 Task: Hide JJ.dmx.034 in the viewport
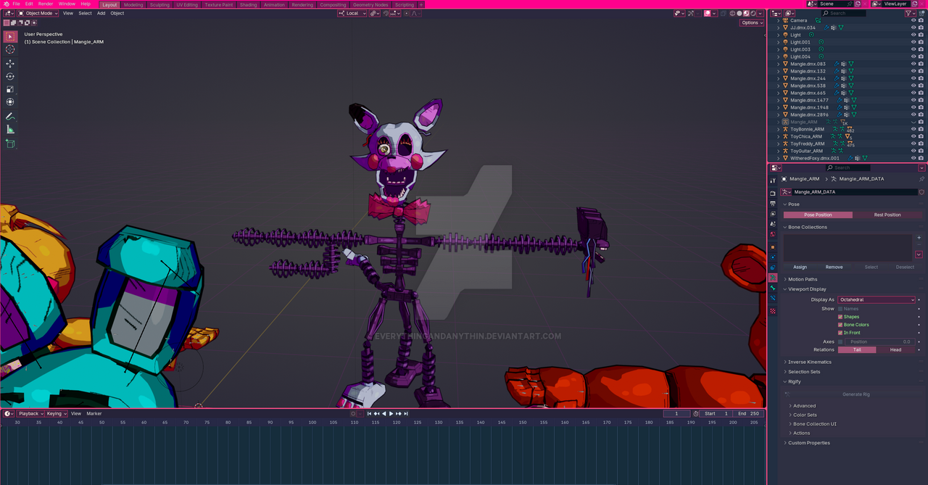(x=913, y=28)
